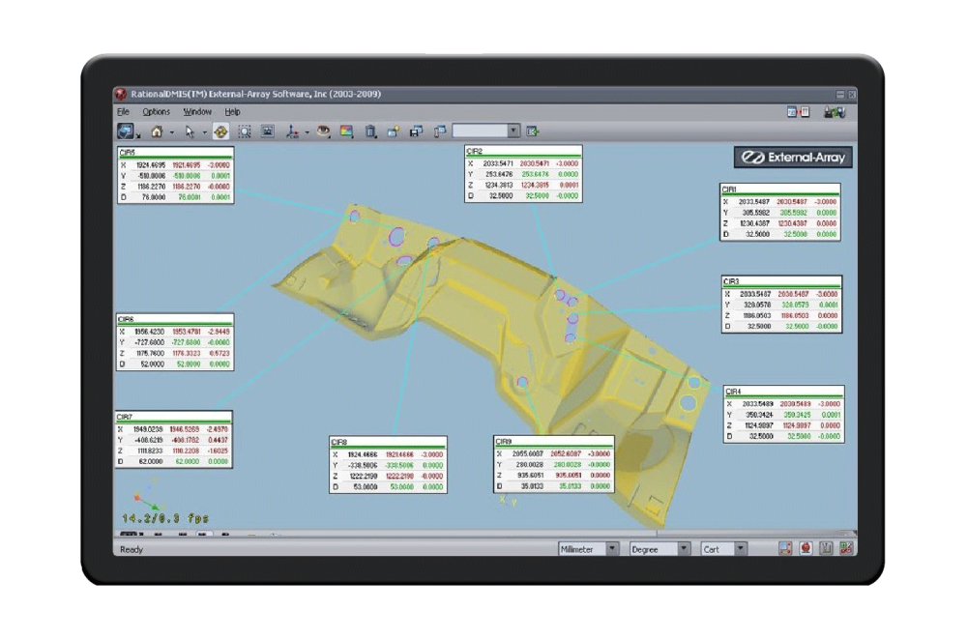Open the color shading palette icon

[x=346, y=131]
